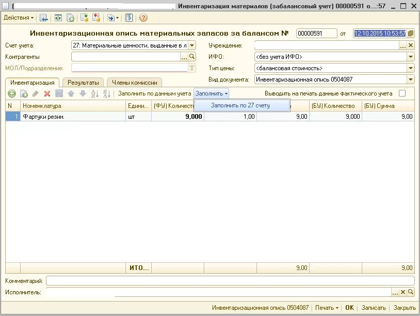
Task: Open help with the question mark icon
Action: [143, 18]
